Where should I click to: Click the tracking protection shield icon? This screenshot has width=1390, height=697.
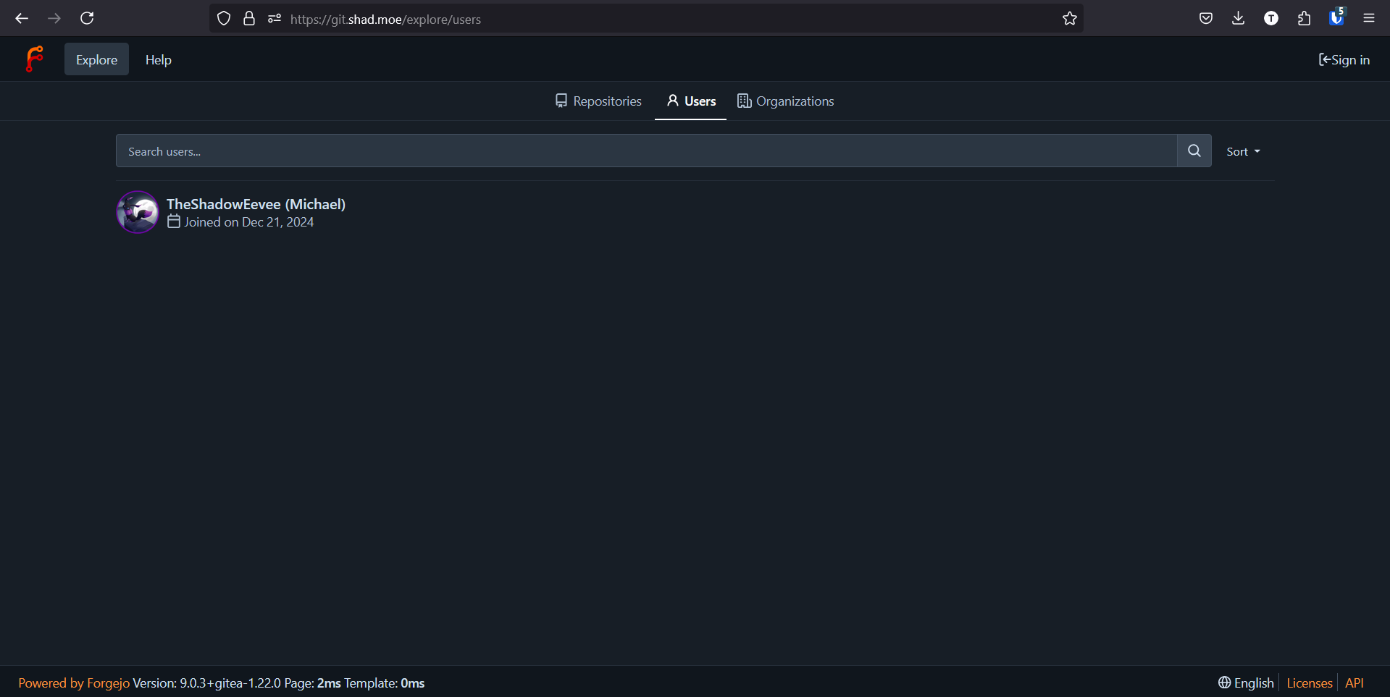pyautogui.click(x=224, y=19)
